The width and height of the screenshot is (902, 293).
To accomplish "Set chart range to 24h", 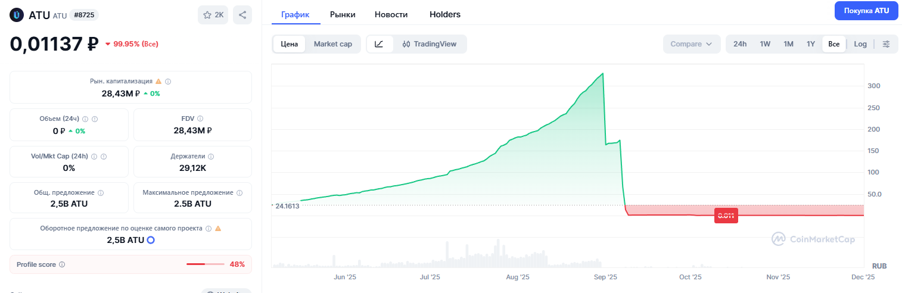I will tap(740, 44).
